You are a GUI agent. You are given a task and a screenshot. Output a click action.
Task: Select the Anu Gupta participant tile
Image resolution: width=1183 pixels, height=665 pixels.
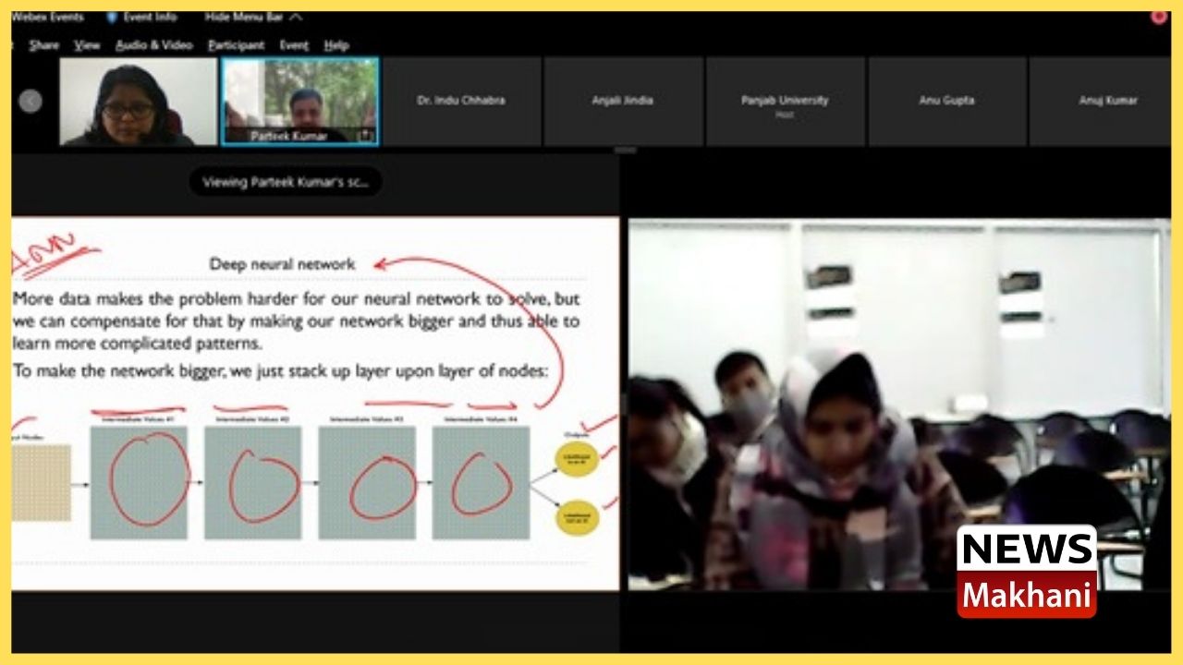click(x=946, y=101)
